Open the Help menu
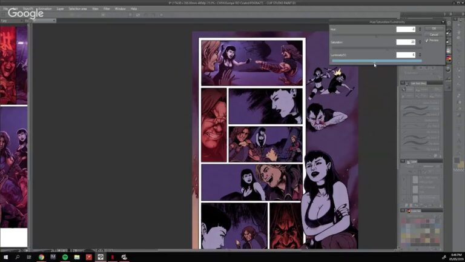Screen dimensions: 465x262 (x=134, y=9)
